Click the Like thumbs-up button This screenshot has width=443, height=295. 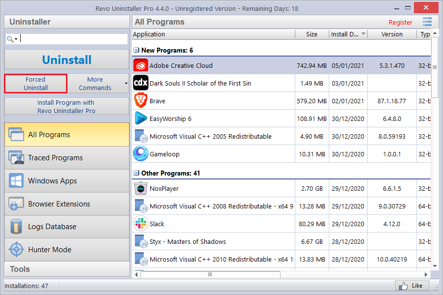pyautogui.click(x=412, y=286)
